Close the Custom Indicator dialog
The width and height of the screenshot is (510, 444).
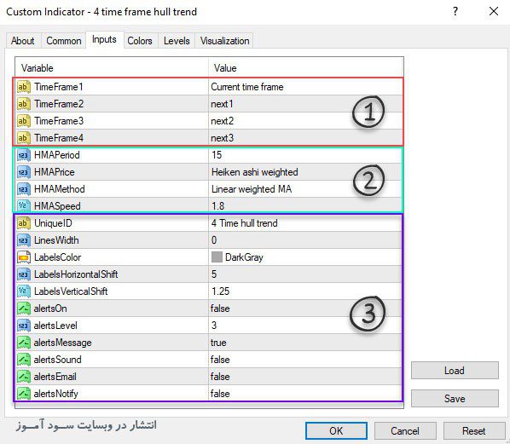tap(494, 11)
